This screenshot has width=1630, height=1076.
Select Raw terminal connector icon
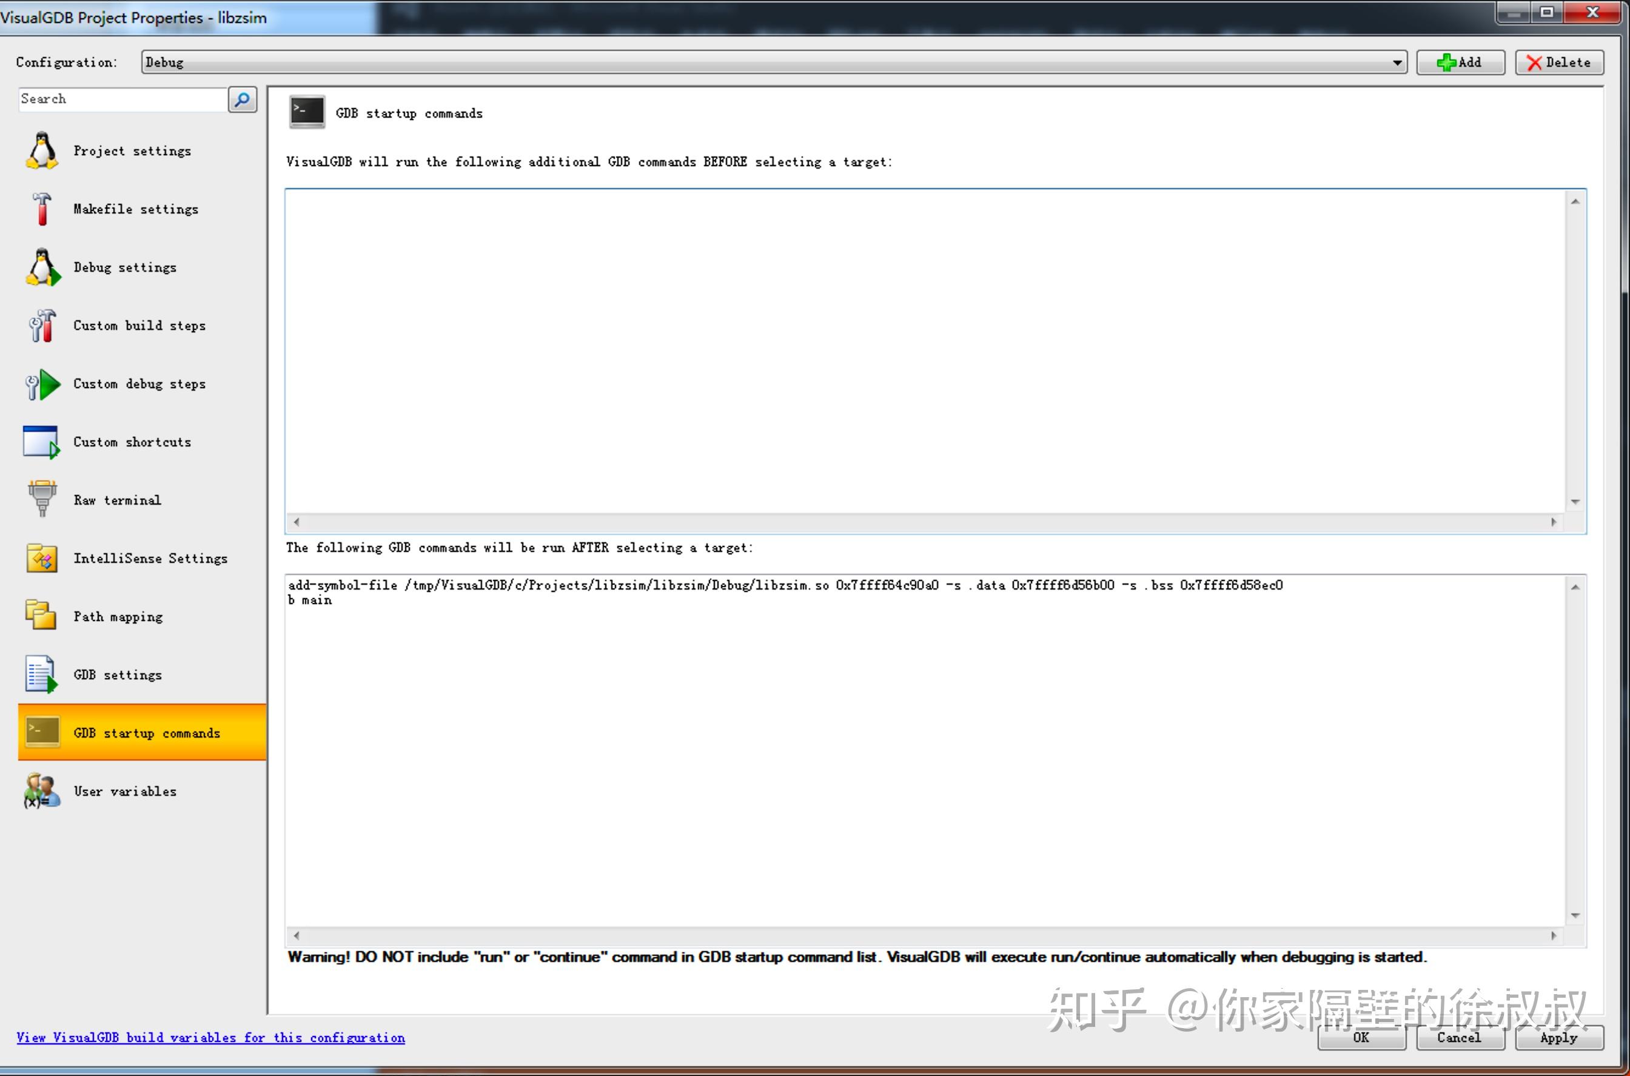point(42,499)
